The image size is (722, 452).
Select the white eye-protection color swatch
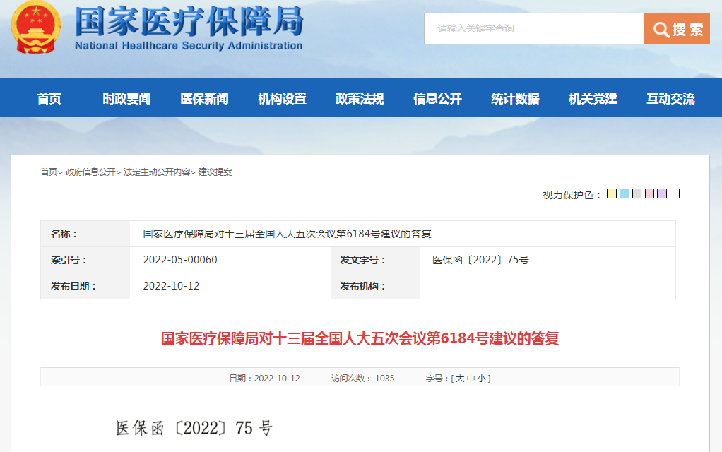pos(675,194)
